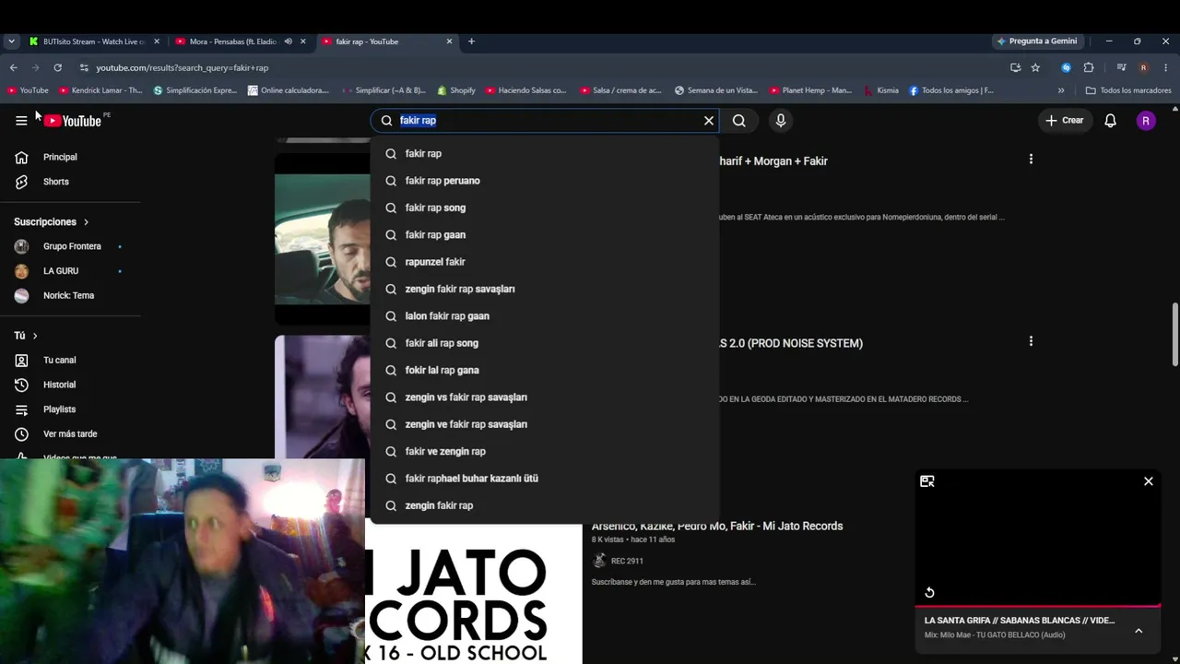Select the "fakir ve zengin rap" suggestion
The image size is (1180, 664).
pos(545,451)
